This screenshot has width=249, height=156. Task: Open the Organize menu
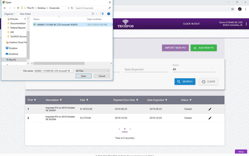click(10, 14)
